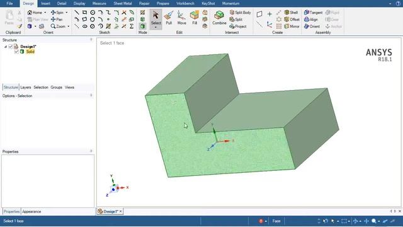Switch to the Selection panel tab
Image resolution: width=403 pixels, height=227 pixels.
click(41, 87)
